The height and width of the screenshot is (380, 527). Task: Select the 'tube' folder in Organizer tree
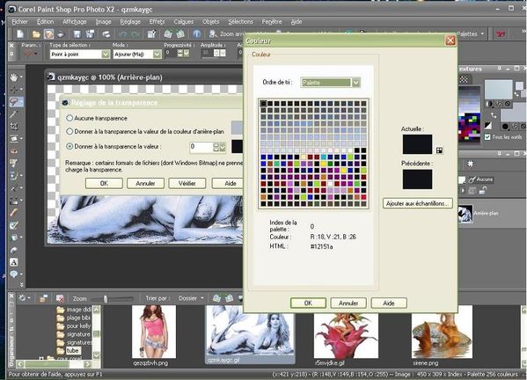click(72, 351)
